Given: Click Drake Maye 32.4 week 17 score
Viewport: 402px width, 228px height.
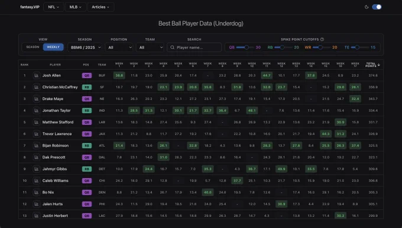Looking at the screenshot, I should click(x=355, y=99).
